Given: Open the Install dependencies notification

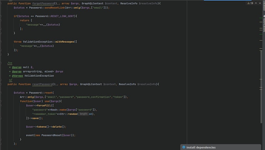Looking at the screenshot, I should pos(221,147).
